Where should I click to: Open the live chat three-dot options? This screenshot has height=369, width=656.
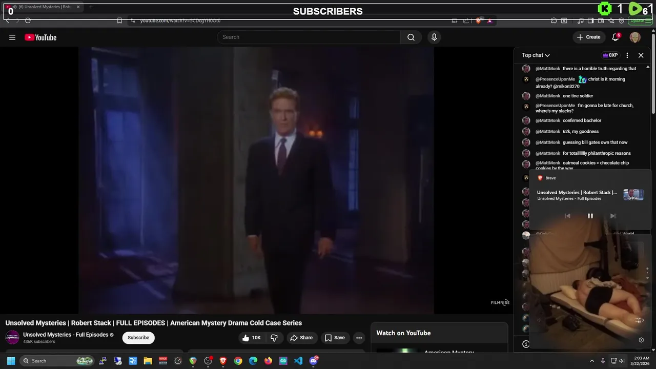coord(627,55)
